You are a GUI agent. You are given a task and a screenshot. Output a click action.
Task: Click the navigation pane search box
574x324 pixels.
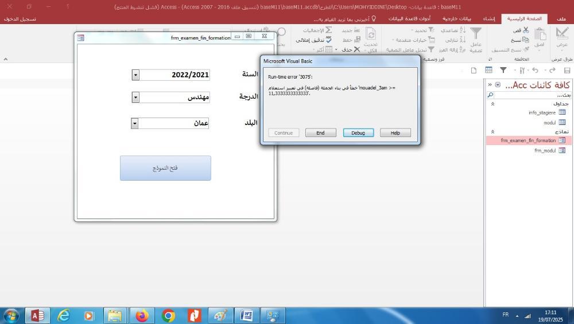(x=533, y=95)
